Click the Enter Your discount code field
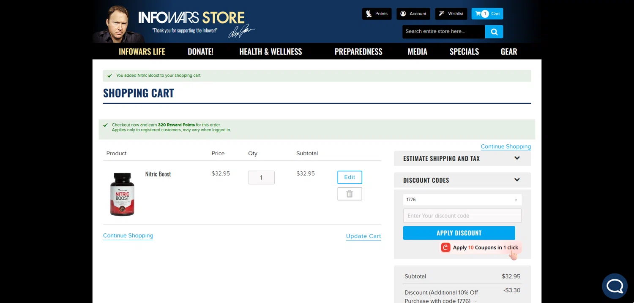This screenshot has height=303, width=634. click(462, 216)
